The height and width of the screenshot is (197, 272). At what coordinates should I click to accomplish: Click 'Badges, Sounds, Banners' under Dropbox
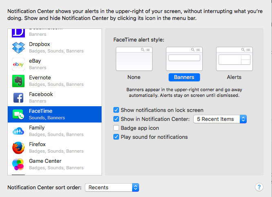pyautogui.click(x=56, y=51)
